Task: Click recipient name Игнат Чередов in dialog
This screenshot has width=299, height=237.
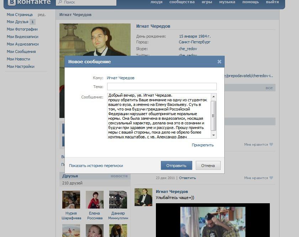Action: [121, 78]
